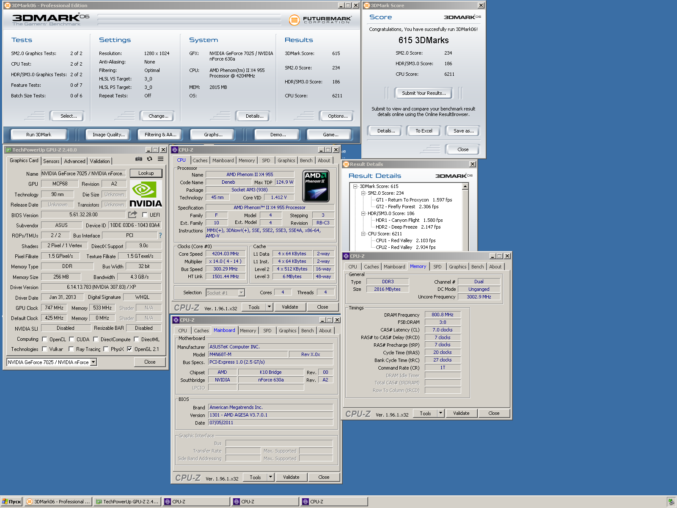Open Tools dropdown arrow in CPU-Z Mainboard window
This screenshot has width=677, height=508.
270,477
